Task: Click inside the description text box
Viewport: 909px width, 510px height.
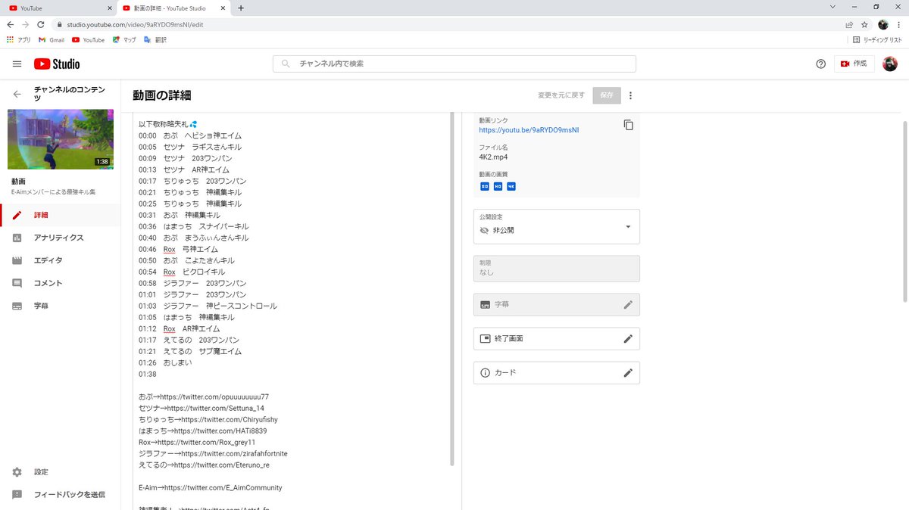Action: click(292, 310)
